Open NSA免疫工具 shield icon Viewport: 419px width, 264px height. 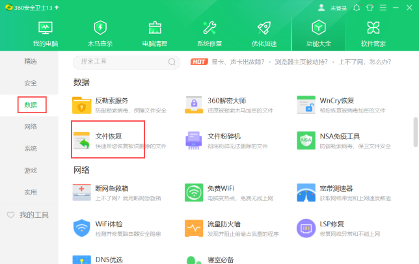[306, 140]
